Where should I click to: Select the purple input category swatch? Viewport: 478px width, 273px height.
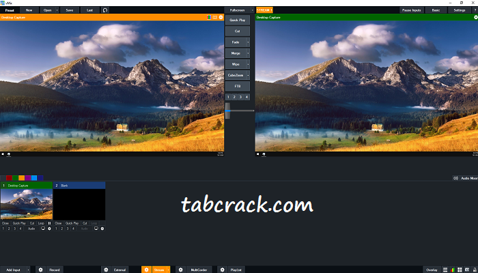28,178
